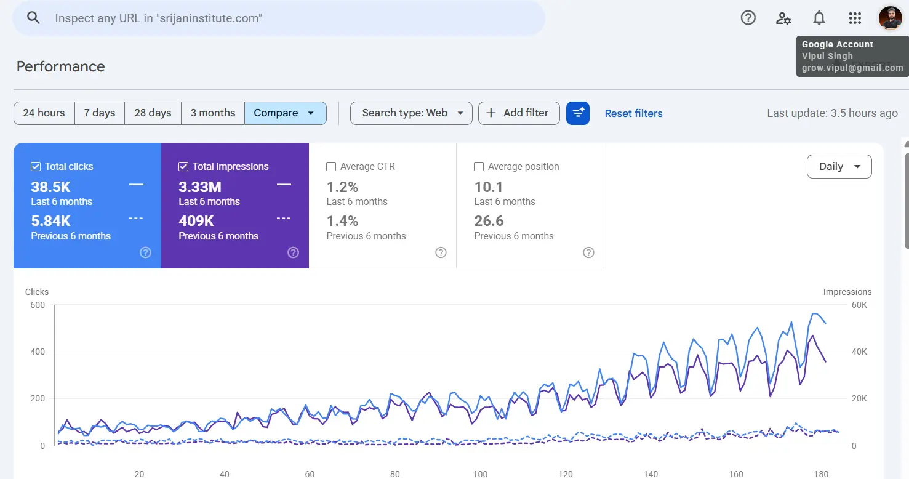Click the grow.vipul@gmail.com tooltip text
Viewport: 909px width, 479px height.
pos(852,68)
